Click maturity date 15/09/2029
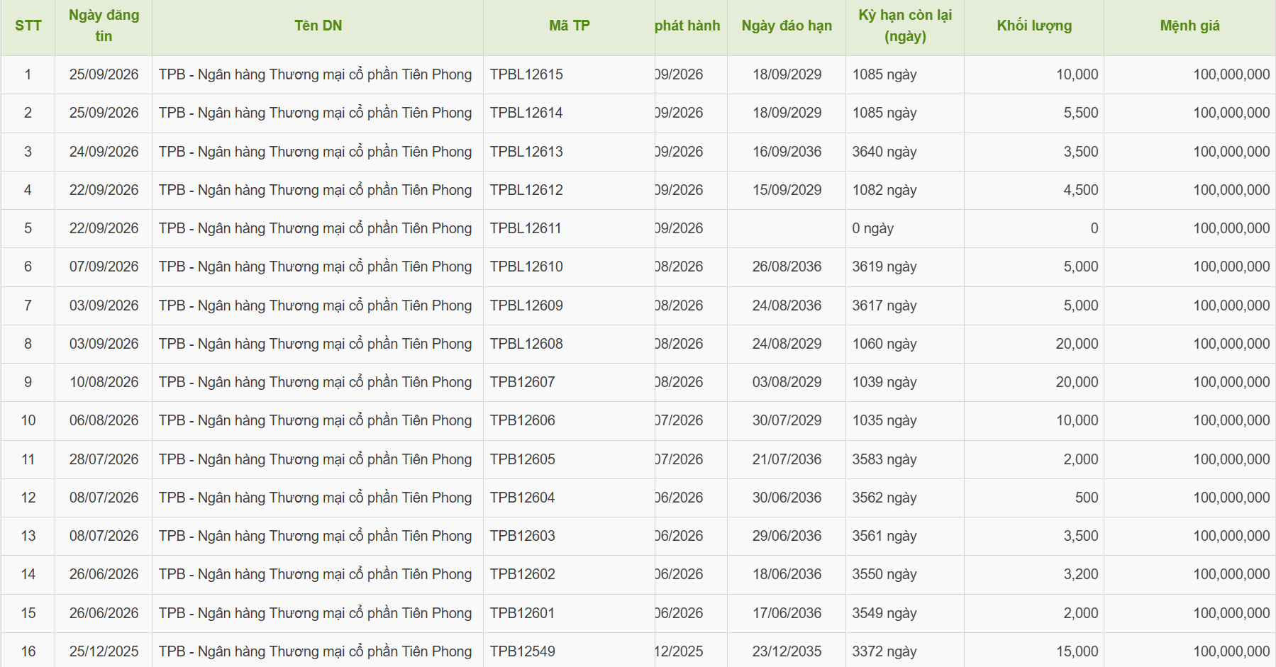This screenshot has width=1276, height=667. [787, 190]
